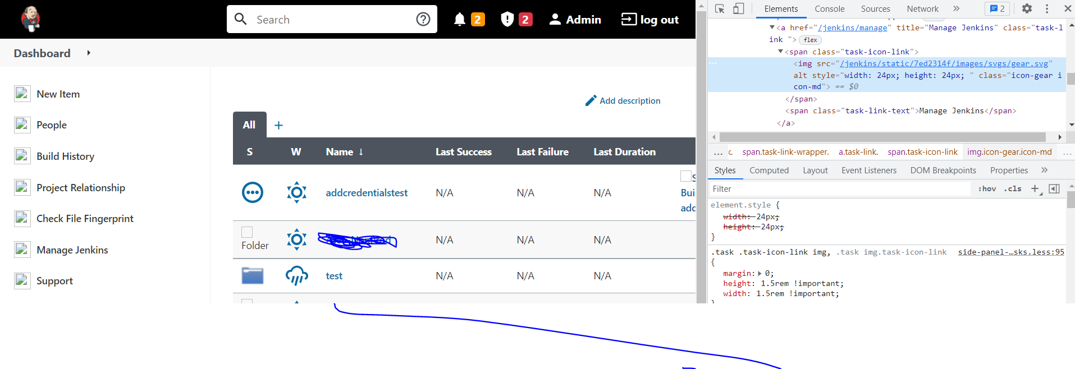The image size is (1075, 369).
Task: Click new style rule plus icon
Action: coord(1035,189)
